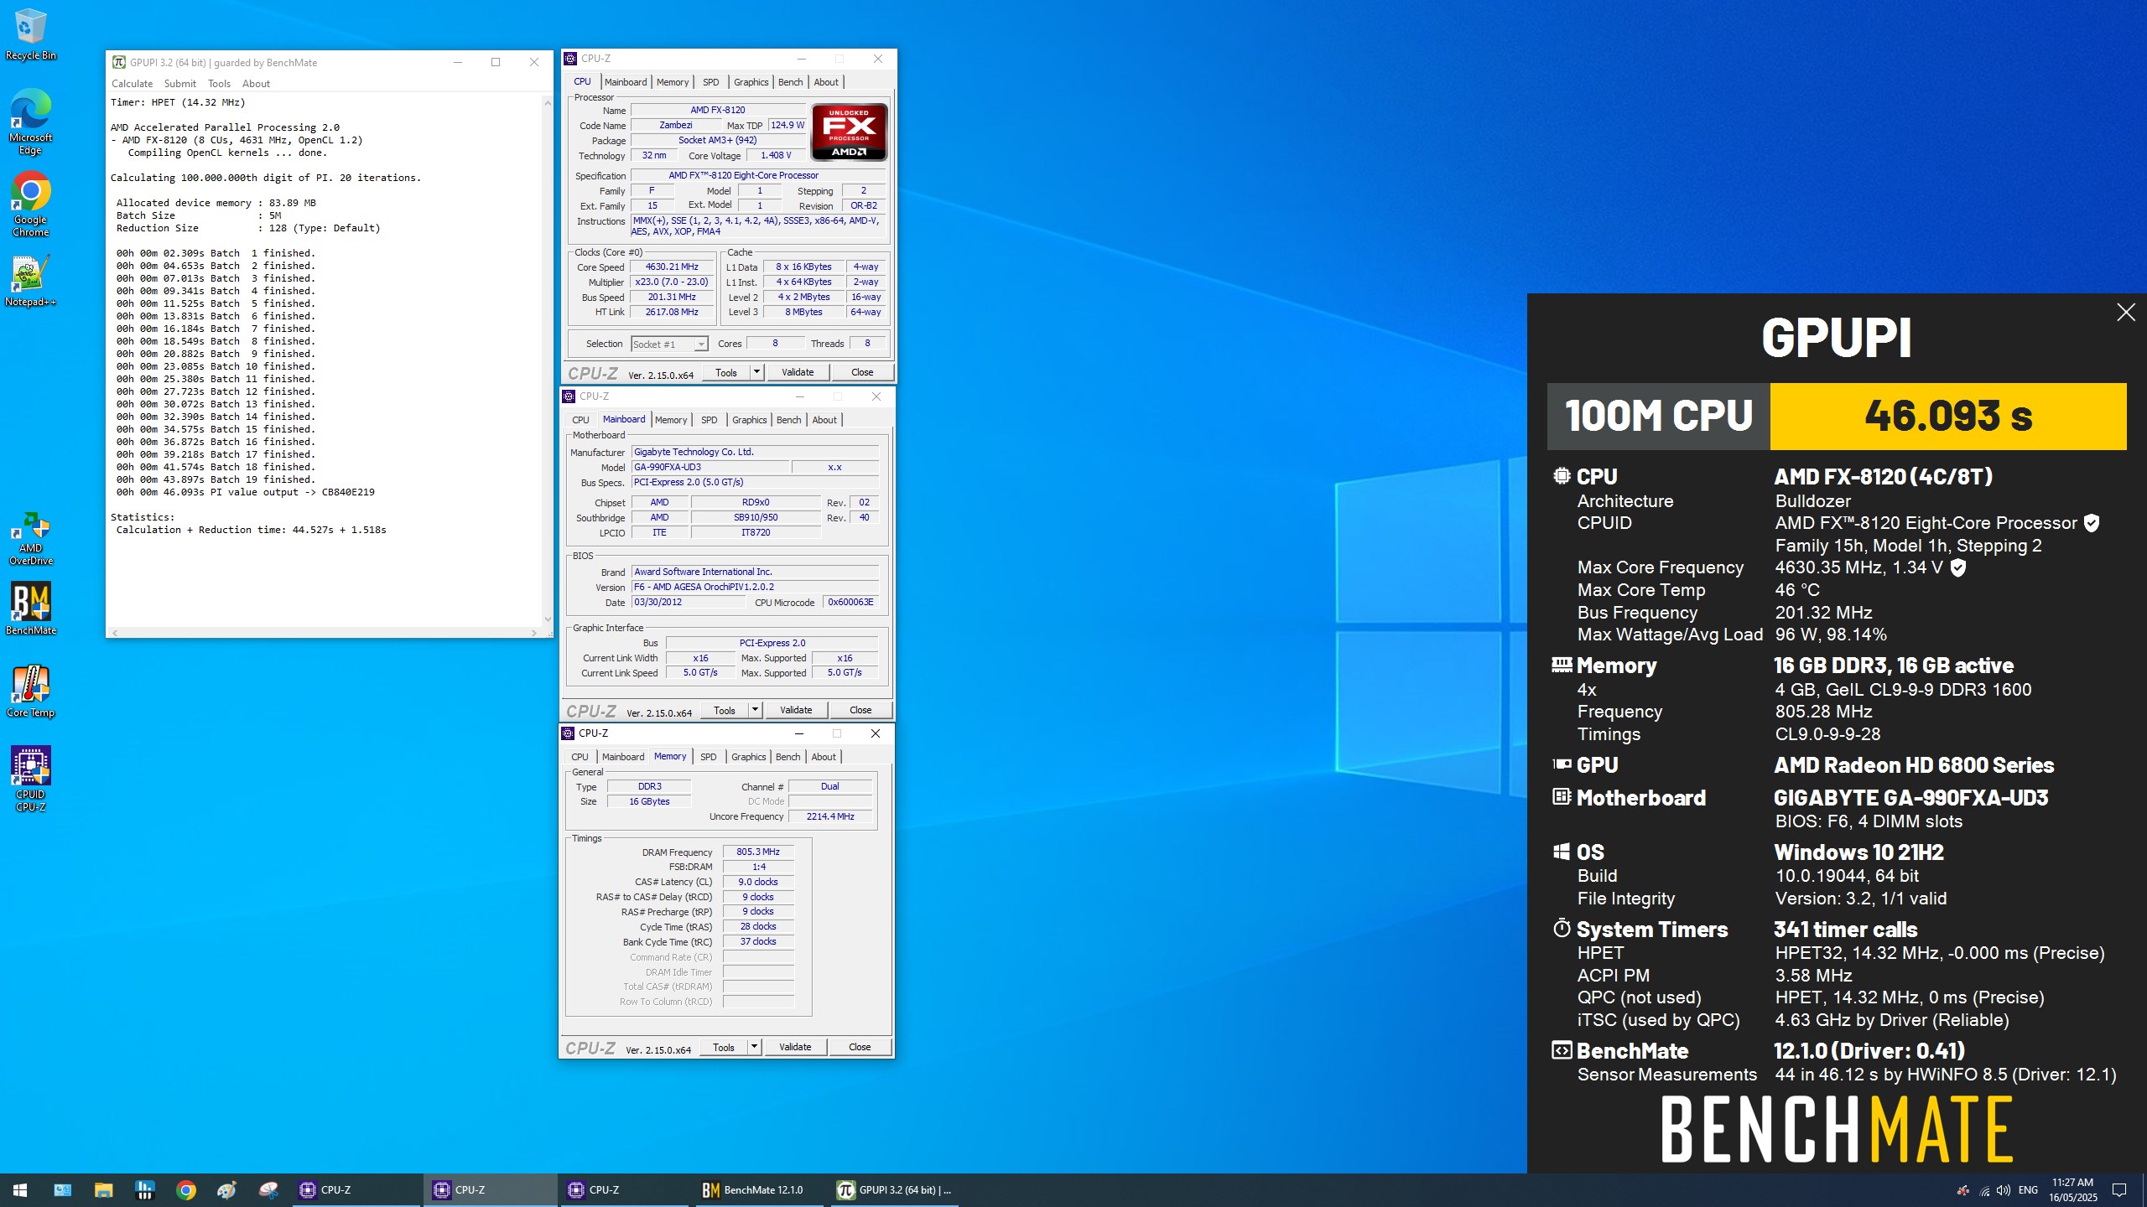The image size is (2147, 1207).
Task: Expand the Socket #1 selection dropdown
Action: point(700,344)
